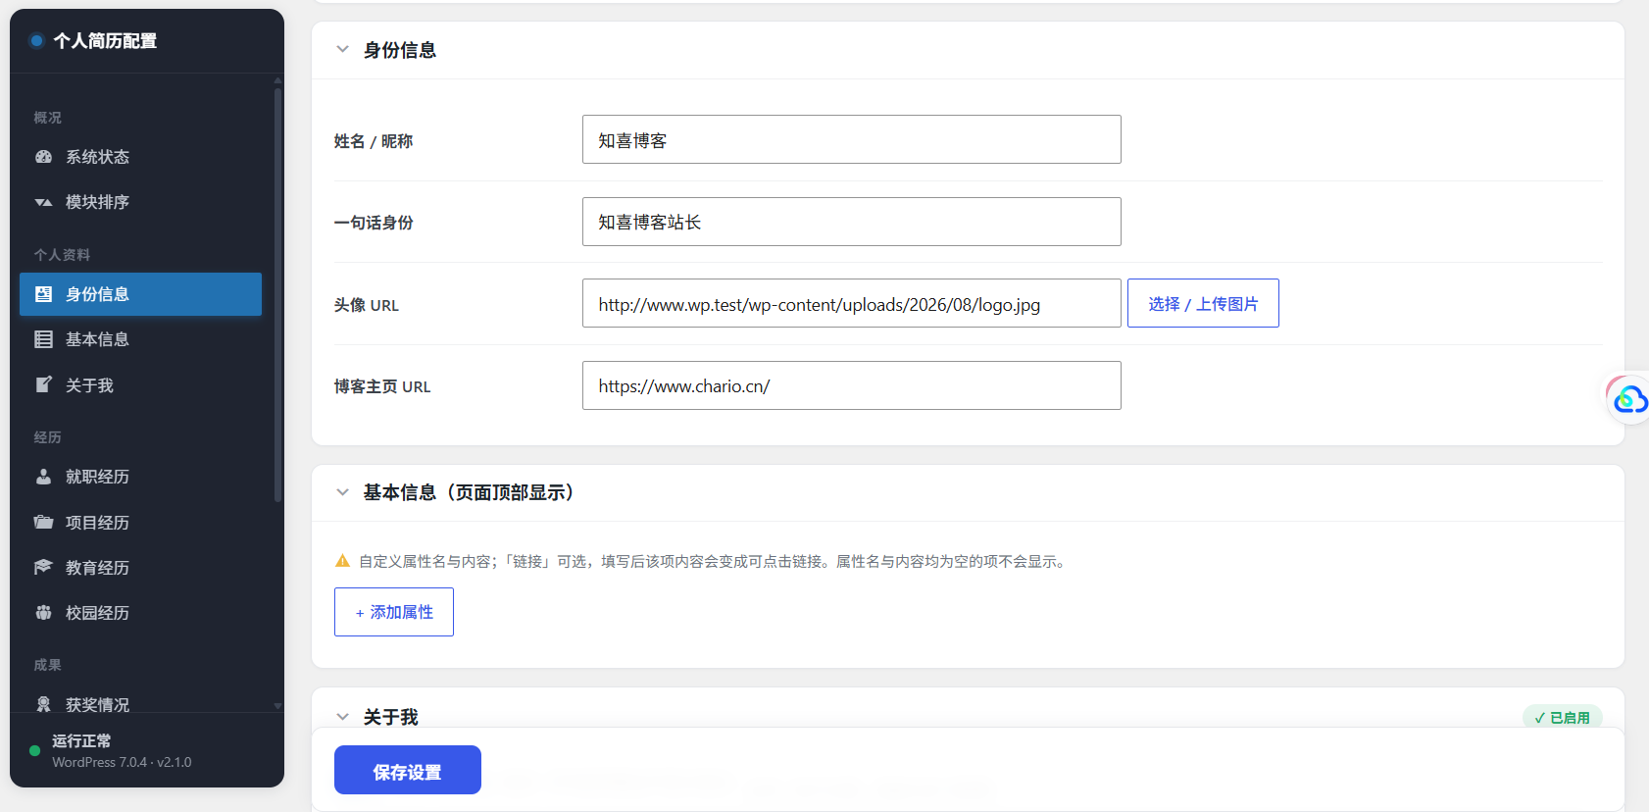Click the 基本信息 list icon
The image size is (1649, 812).
[x=43, y=339]
